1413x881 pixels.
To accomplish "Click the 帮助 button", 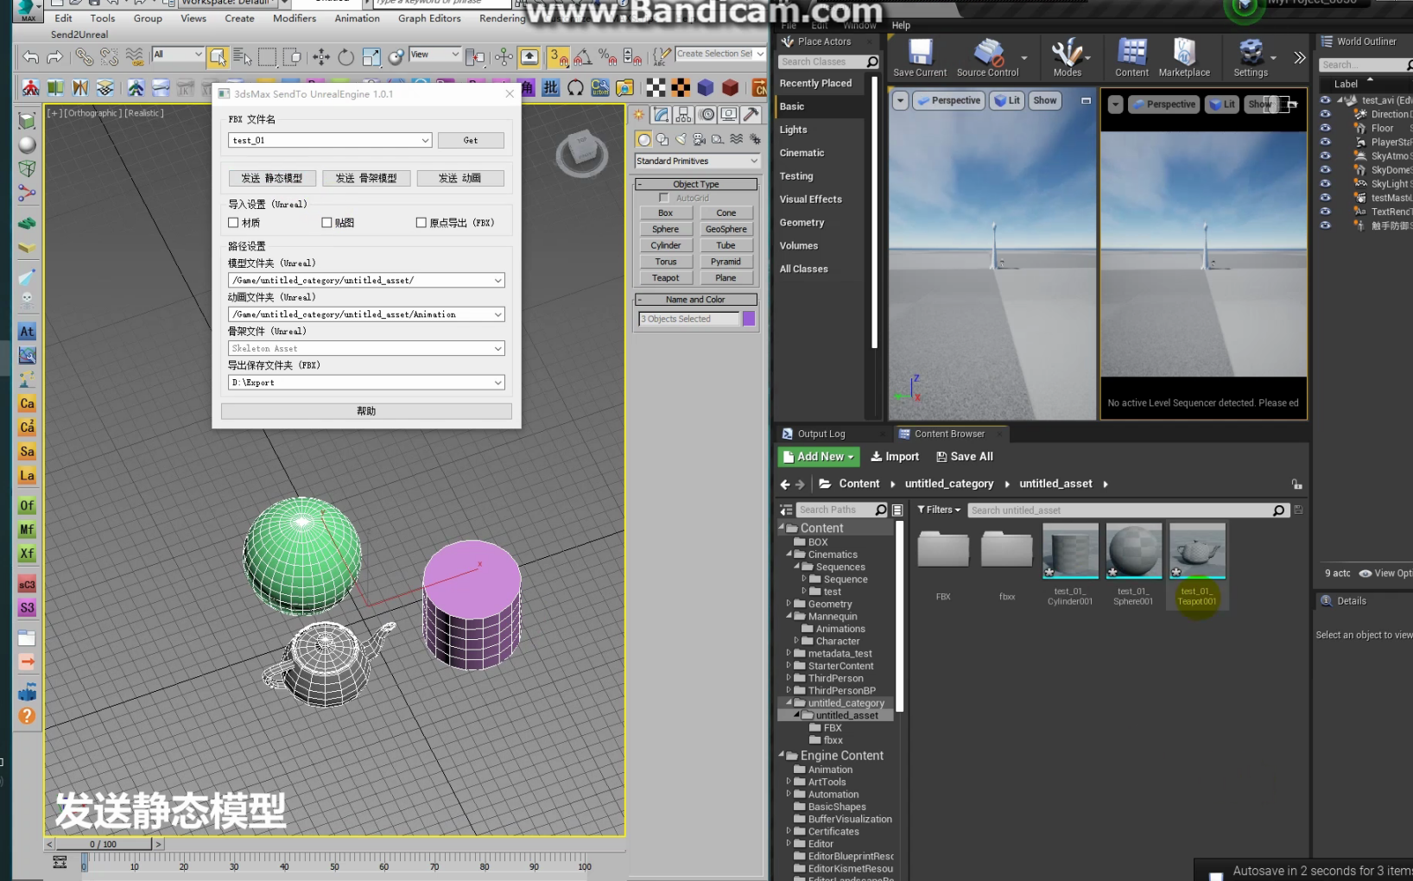I will 366,411.
